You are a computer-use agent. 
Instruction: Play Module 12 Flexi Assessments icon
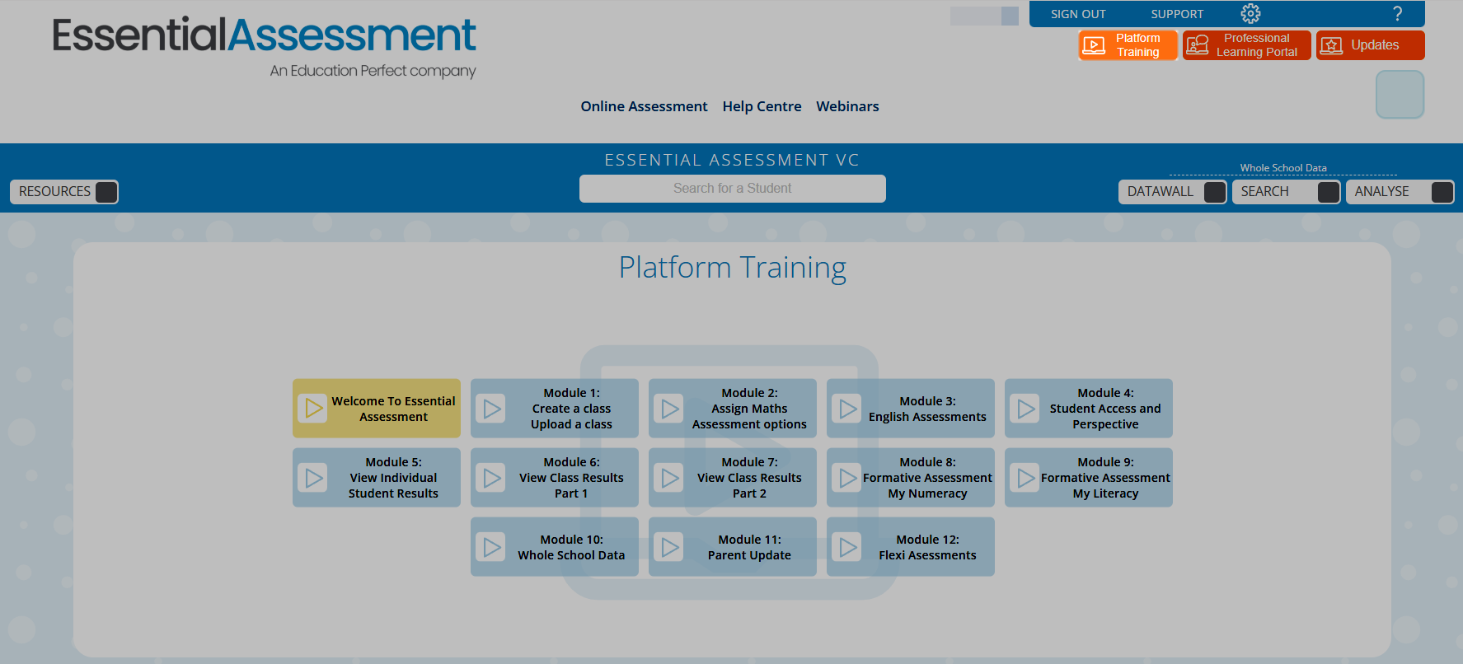coord(848,547)
